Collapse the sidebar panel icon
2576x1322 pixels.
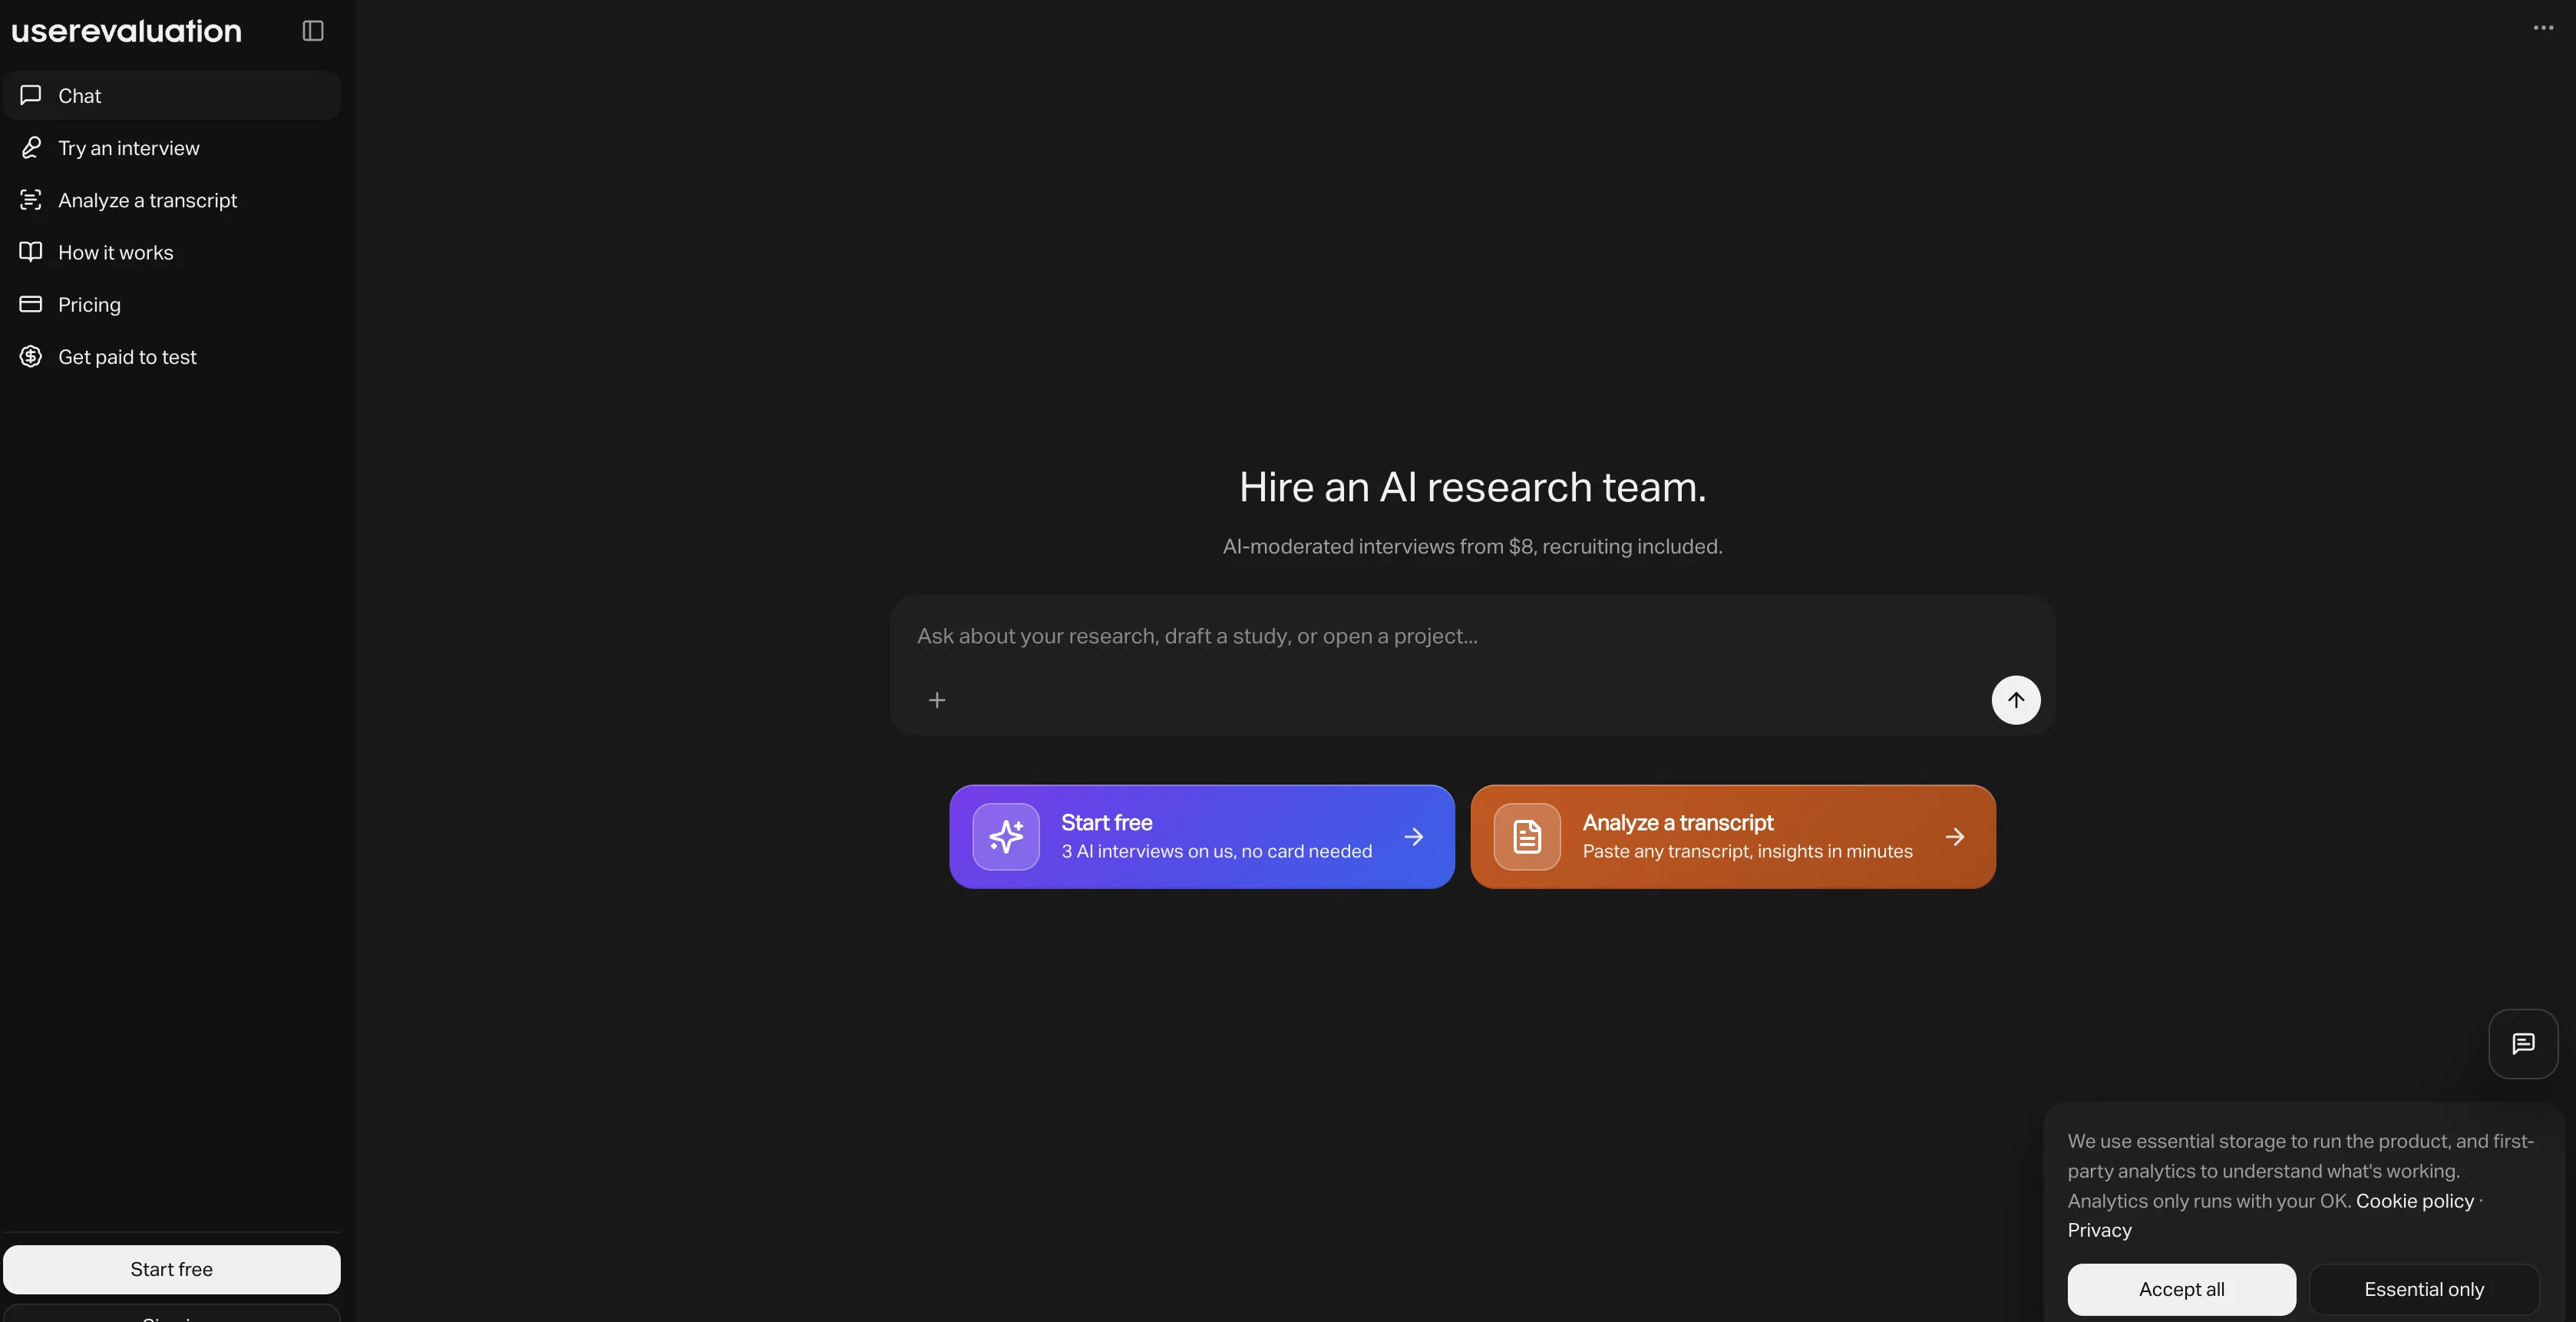click(313, 31)
